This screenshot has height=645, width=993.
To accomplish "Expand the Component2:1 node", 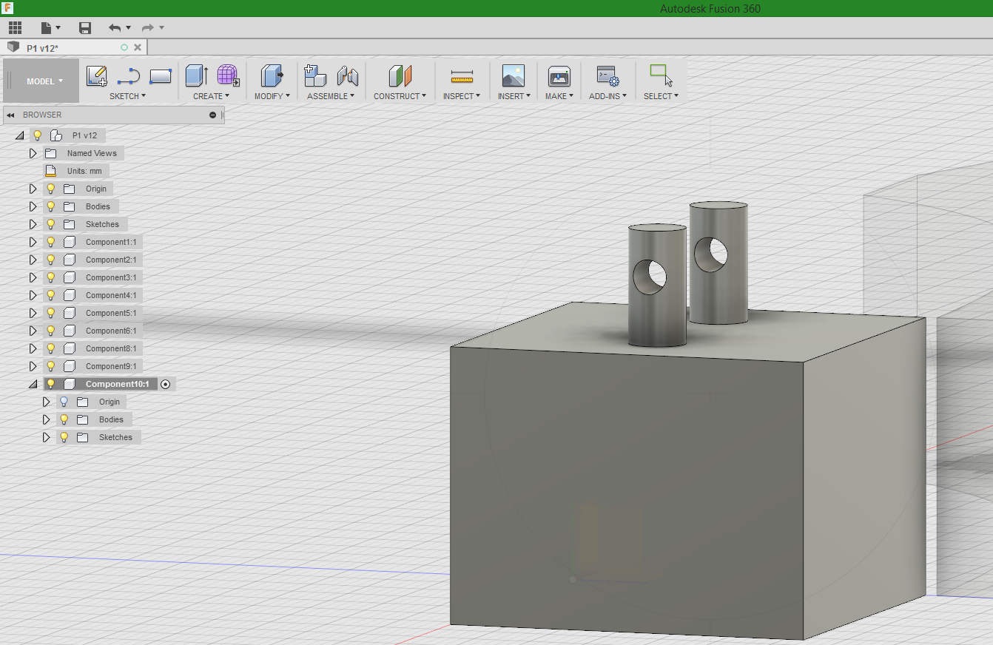I will coord(33,260).
